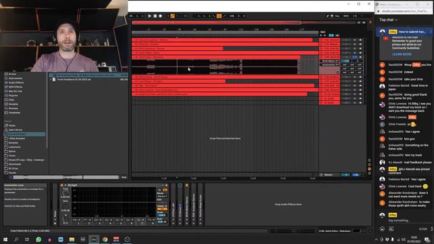Image resolution: width=434 pixels, height=244 pixels.
Task: Open the chat emoji picker icon
Action: pos(382,229)
